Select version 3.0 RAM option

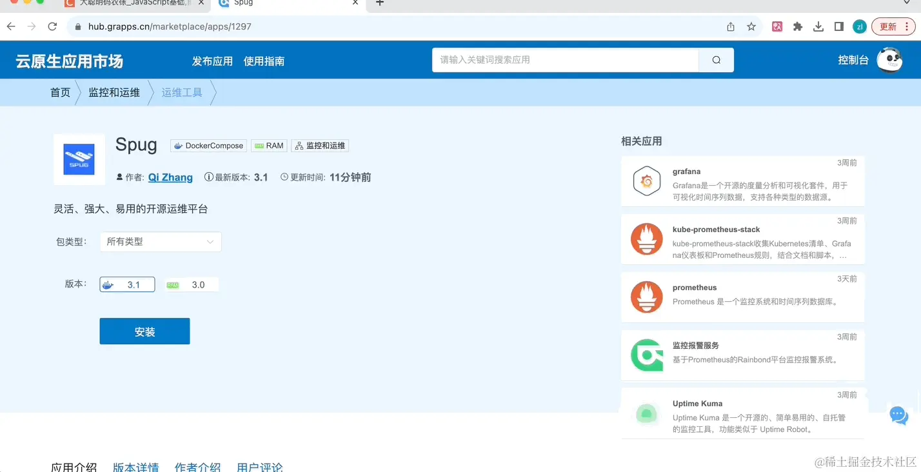tap(192, 284)
